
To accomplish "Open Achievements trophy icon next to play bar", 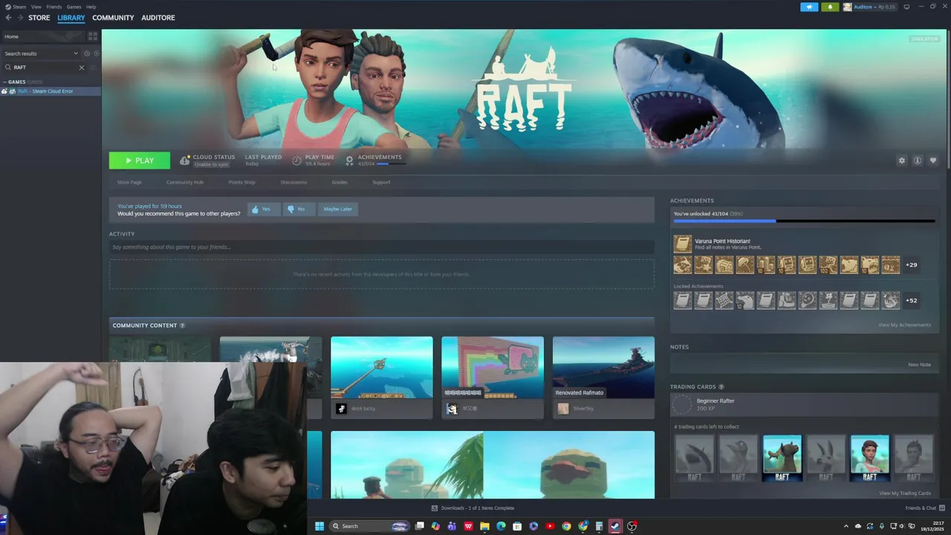I will point(349,160).
